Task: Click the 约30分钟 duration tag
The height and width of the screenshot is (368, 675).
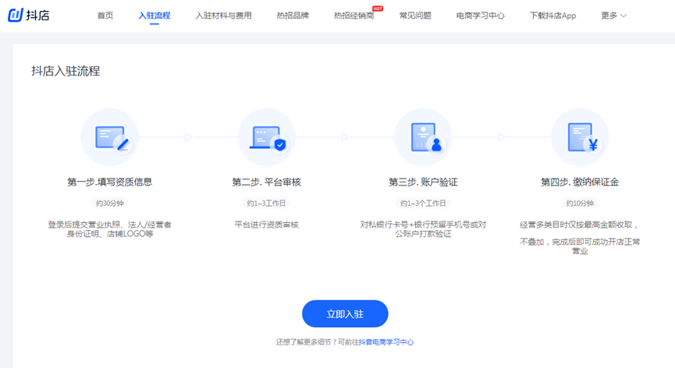Action: pos(110,203)
